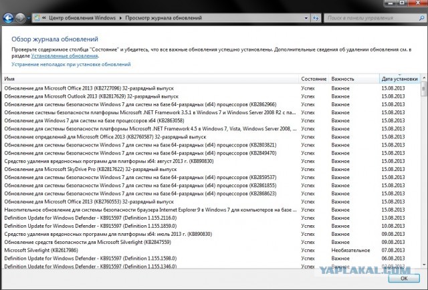The width and height of the screenshot is (428, 290).
Task: Click the date 13.08.2013 cell
Action: 393,218
